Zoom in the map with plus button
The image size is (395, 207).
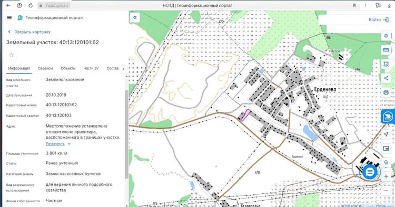pyautogui.click(x=386, y=177)
